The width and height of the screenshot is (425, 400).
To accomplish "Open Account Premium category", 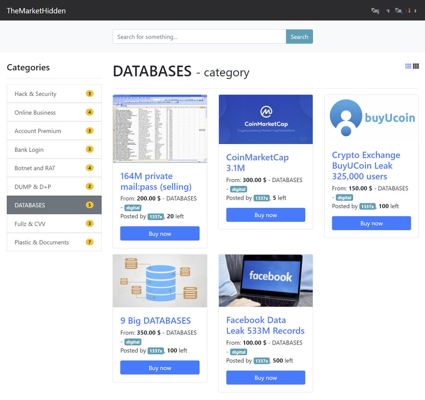I will pos(54,131).
